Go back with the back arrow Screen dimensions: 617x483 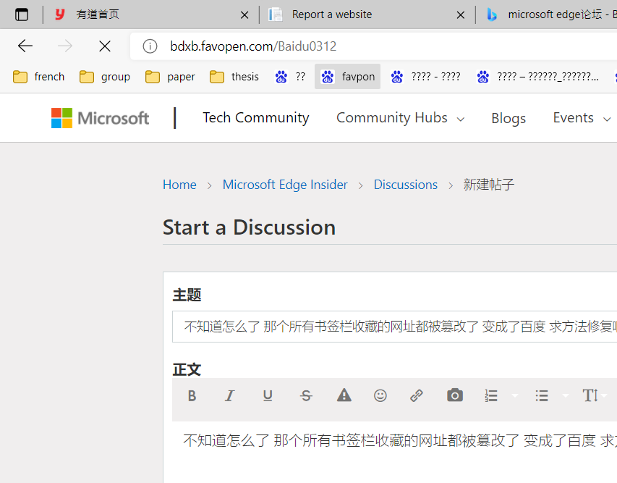tap(25, 46)
